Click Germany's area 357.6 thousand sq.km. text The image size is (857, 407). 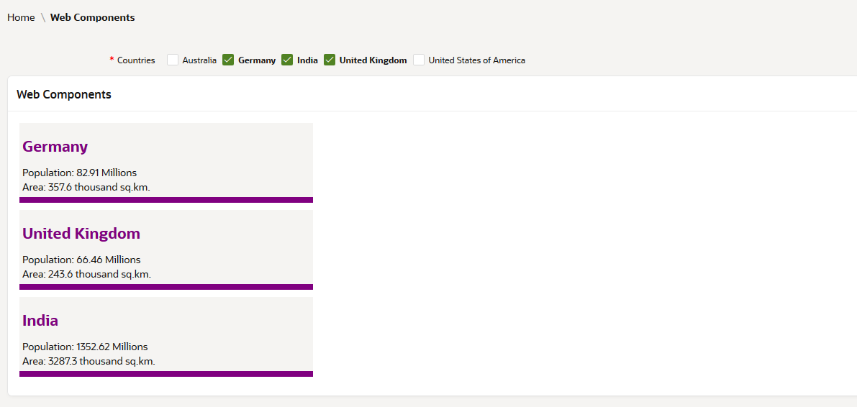pos(86,188)
